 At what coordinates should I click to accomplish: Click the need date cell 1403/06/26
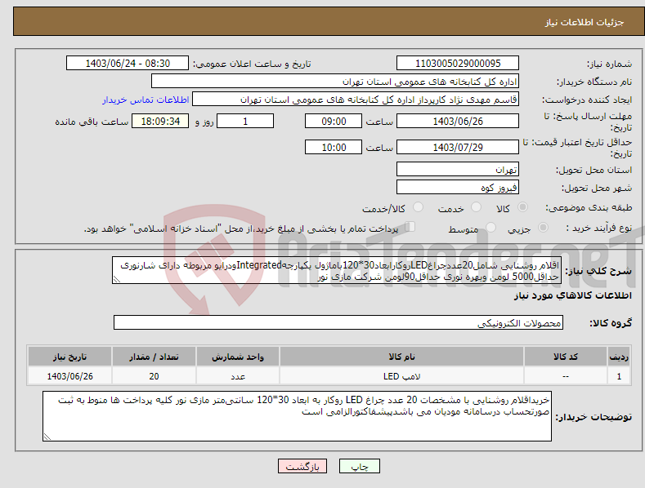70,376
